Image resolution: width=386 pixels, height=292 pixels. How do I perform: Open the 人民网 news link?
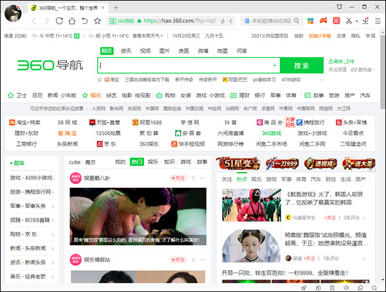(x=98, y=108)
